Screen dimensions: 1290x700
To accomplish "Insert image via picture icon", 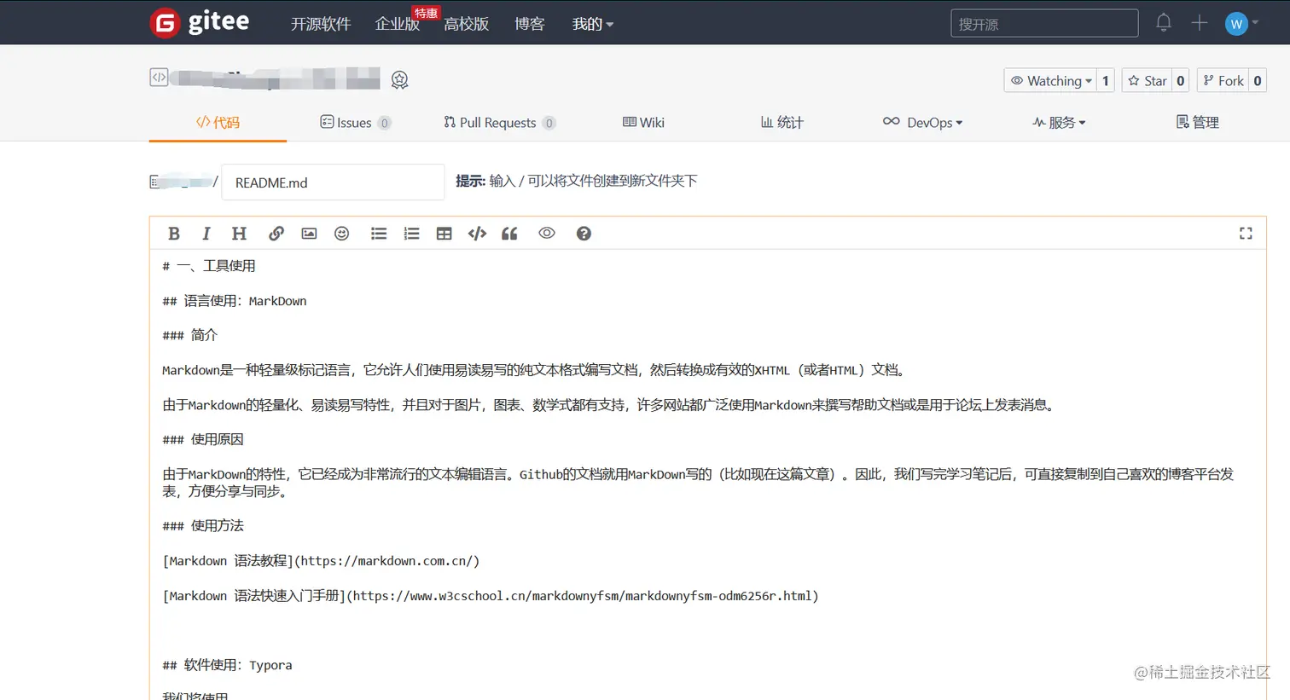I will click(x=309, y=234).
